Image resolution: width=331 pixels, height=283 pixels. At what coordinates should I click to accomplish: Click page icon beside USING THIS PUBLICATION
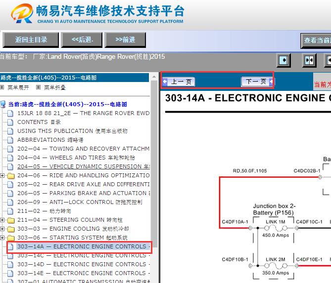click(x=10, y=131)
